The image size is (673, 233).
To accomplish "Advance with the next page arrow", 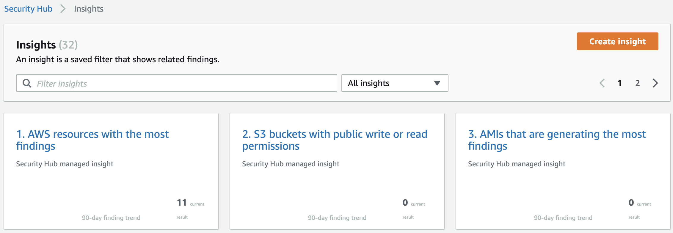I will (655, 83).
